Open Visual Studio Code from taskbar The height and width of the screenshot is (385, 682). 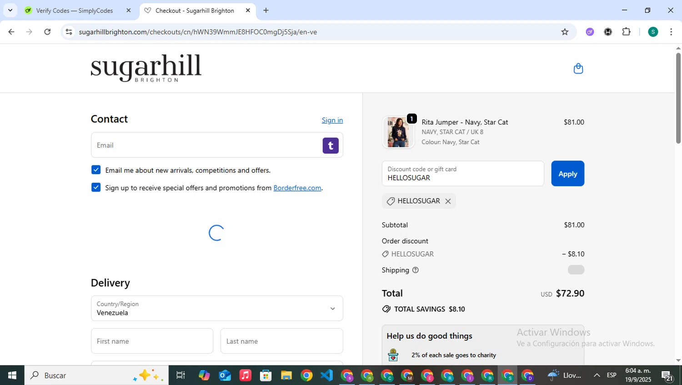tap(327, 375)
